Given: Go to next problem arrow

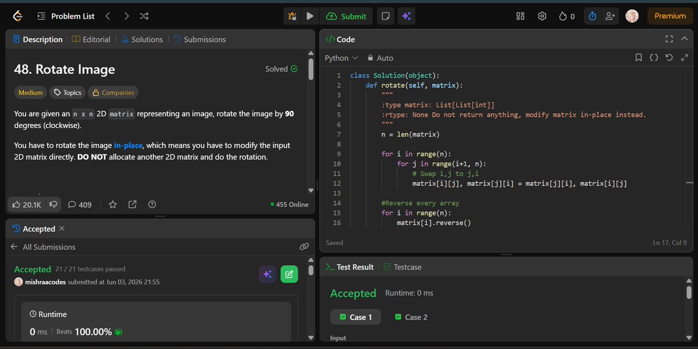Looking at the screenshot, I should [x=126, y=16].
